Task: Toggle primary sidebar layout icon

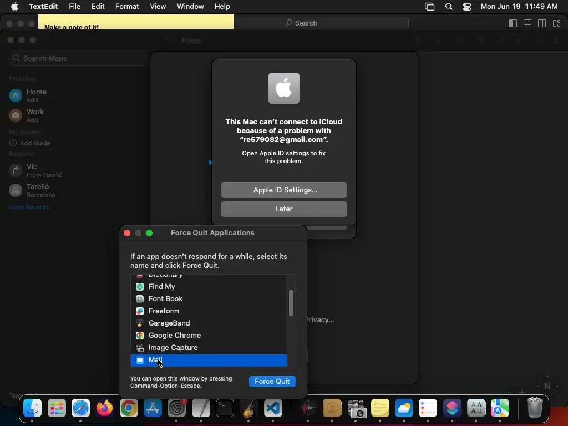Action: (x=513, y=23)
